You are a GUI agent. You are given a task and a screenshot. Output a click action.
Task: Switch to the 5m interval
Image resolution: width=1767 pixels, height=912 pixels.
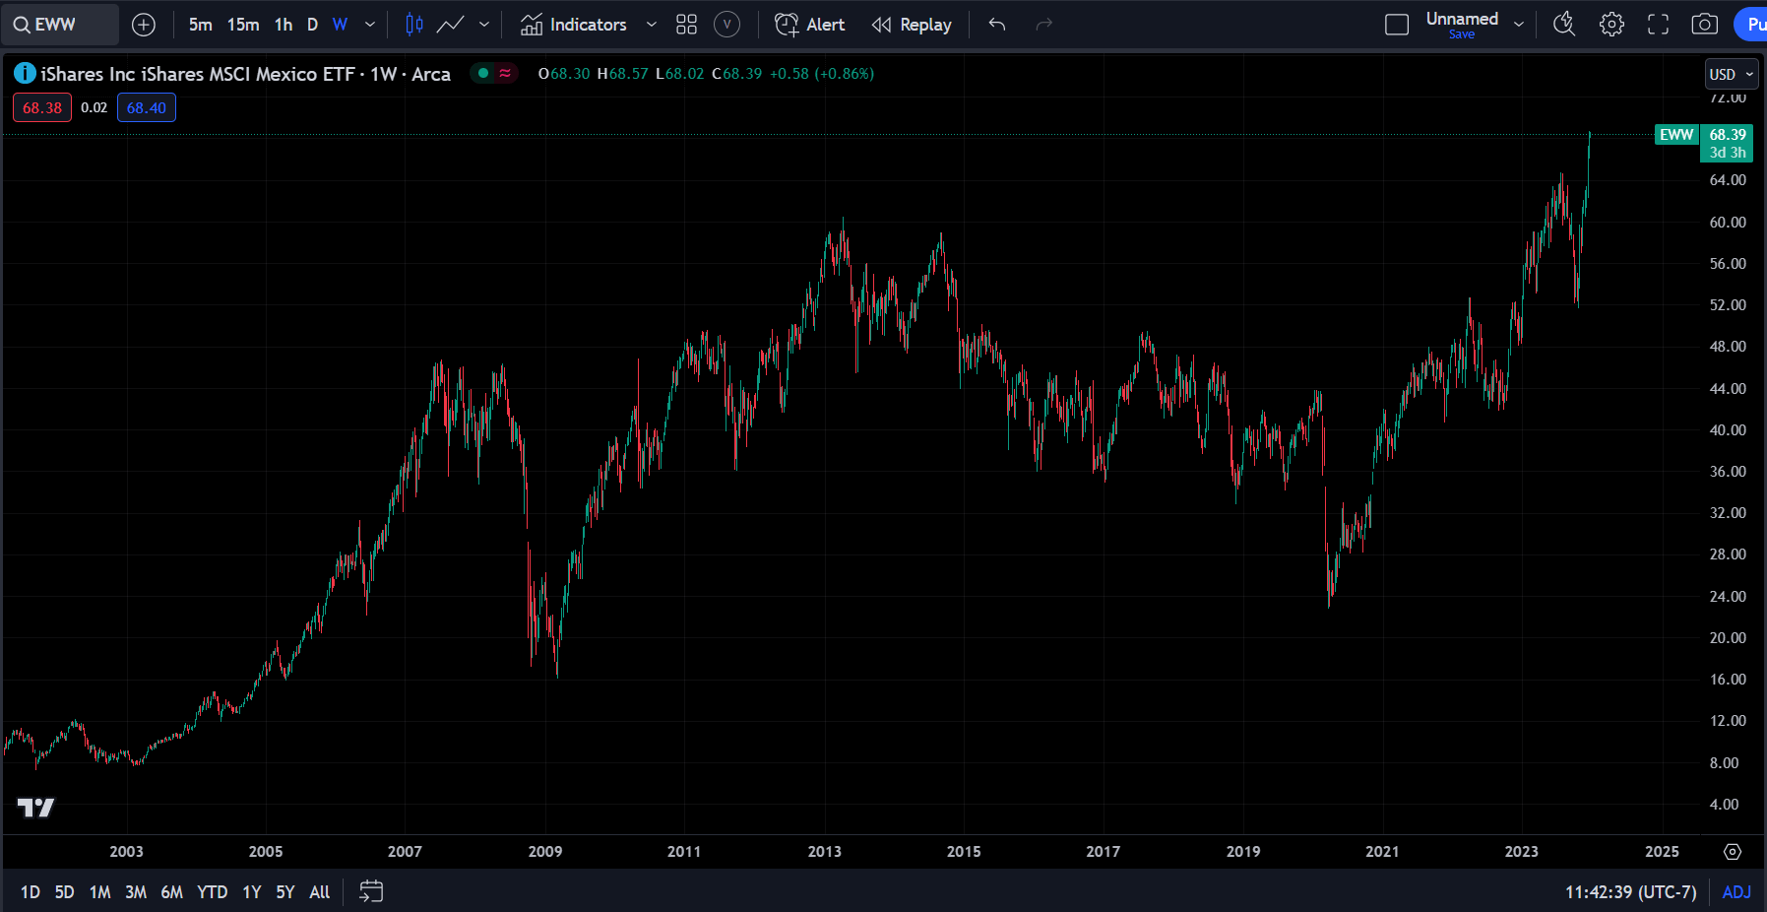click(x=200, y=25)
